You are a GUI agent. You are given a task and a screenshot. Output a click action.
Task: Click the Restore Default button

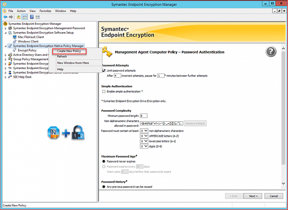(x=195, y=123)
